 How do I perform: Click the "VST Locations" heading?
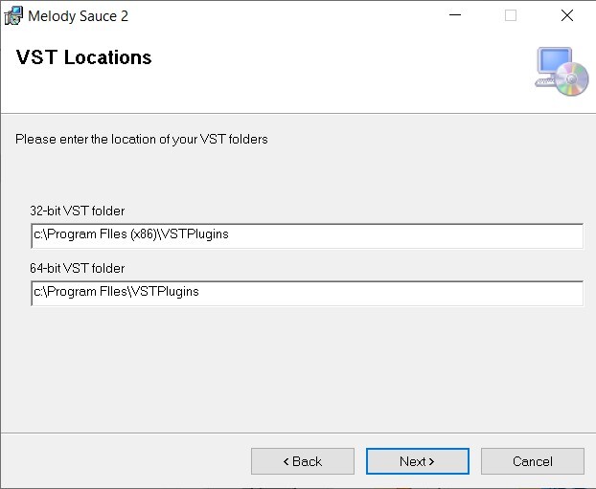click(x=84, y=57)
